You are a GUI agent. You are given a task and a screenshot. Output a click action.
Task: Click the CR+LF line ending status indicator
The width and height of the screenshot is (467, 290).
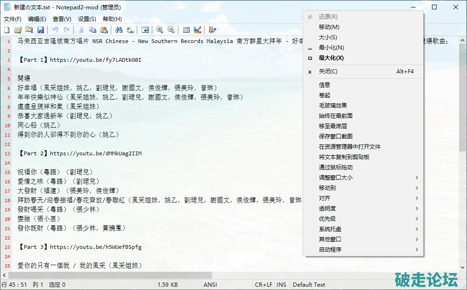[x=263, y=284]
